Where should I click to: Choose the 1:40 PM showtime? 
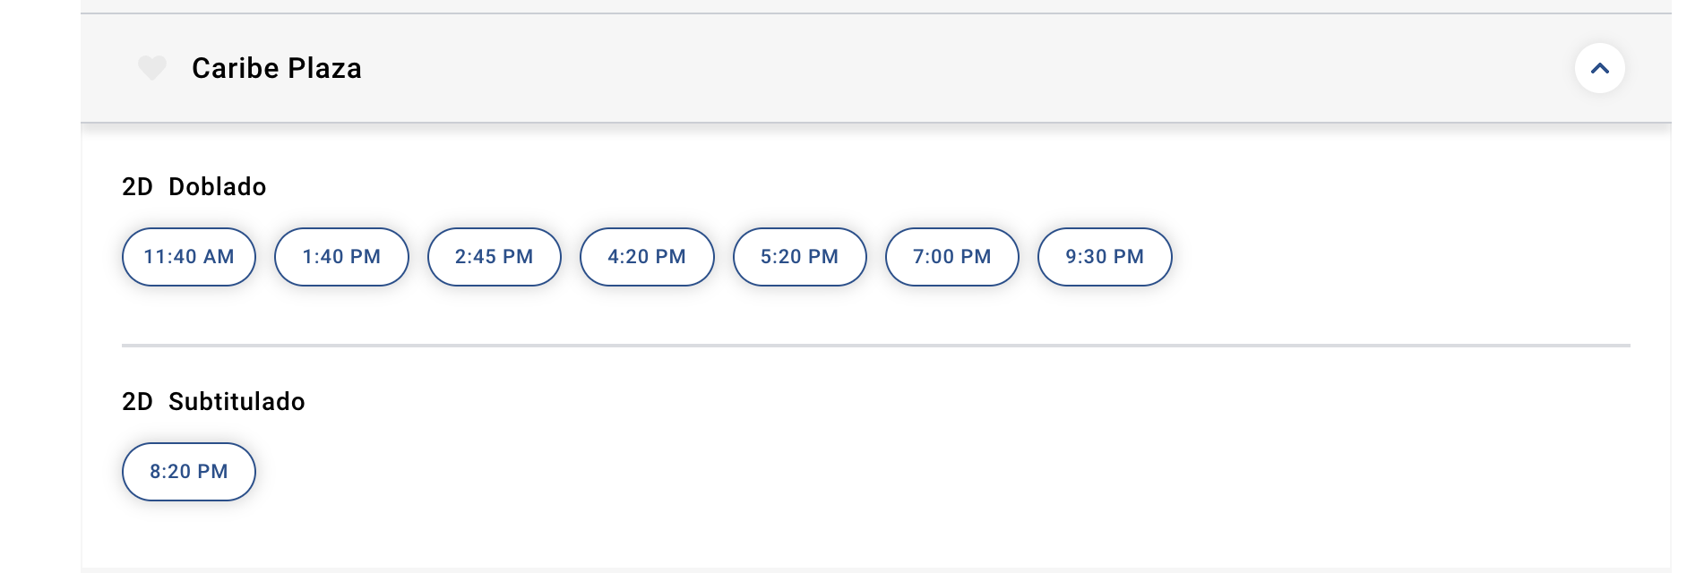click(341, 257)
